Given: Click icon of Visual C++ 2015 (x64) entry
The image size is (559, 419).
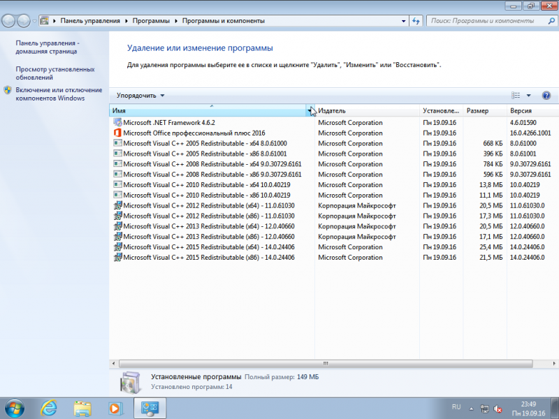Looking at the screenshot, I should pyautogui.click(x=117, y=247).
